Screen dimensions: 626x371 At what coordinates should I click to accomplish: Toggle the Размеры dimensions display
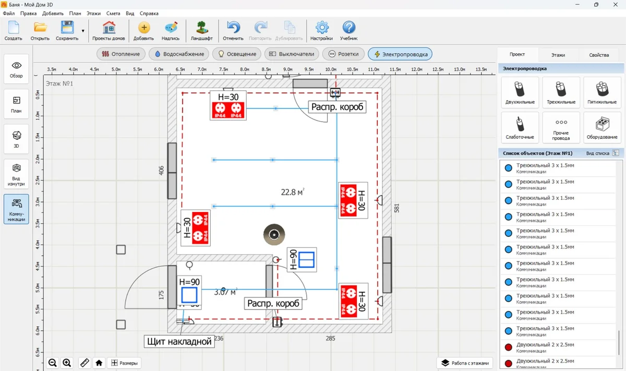tap(124, 363)
